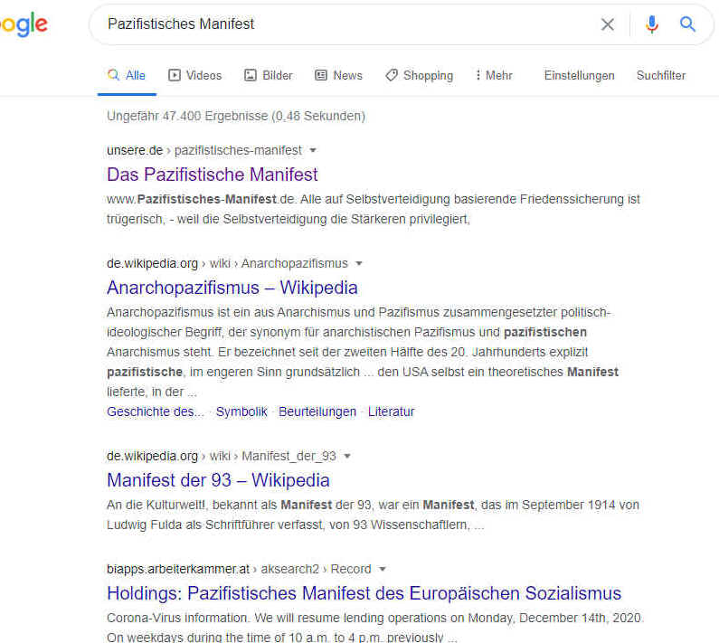Switch to the Shopping tab
This screenshot has width=719, height=643.
419,75
